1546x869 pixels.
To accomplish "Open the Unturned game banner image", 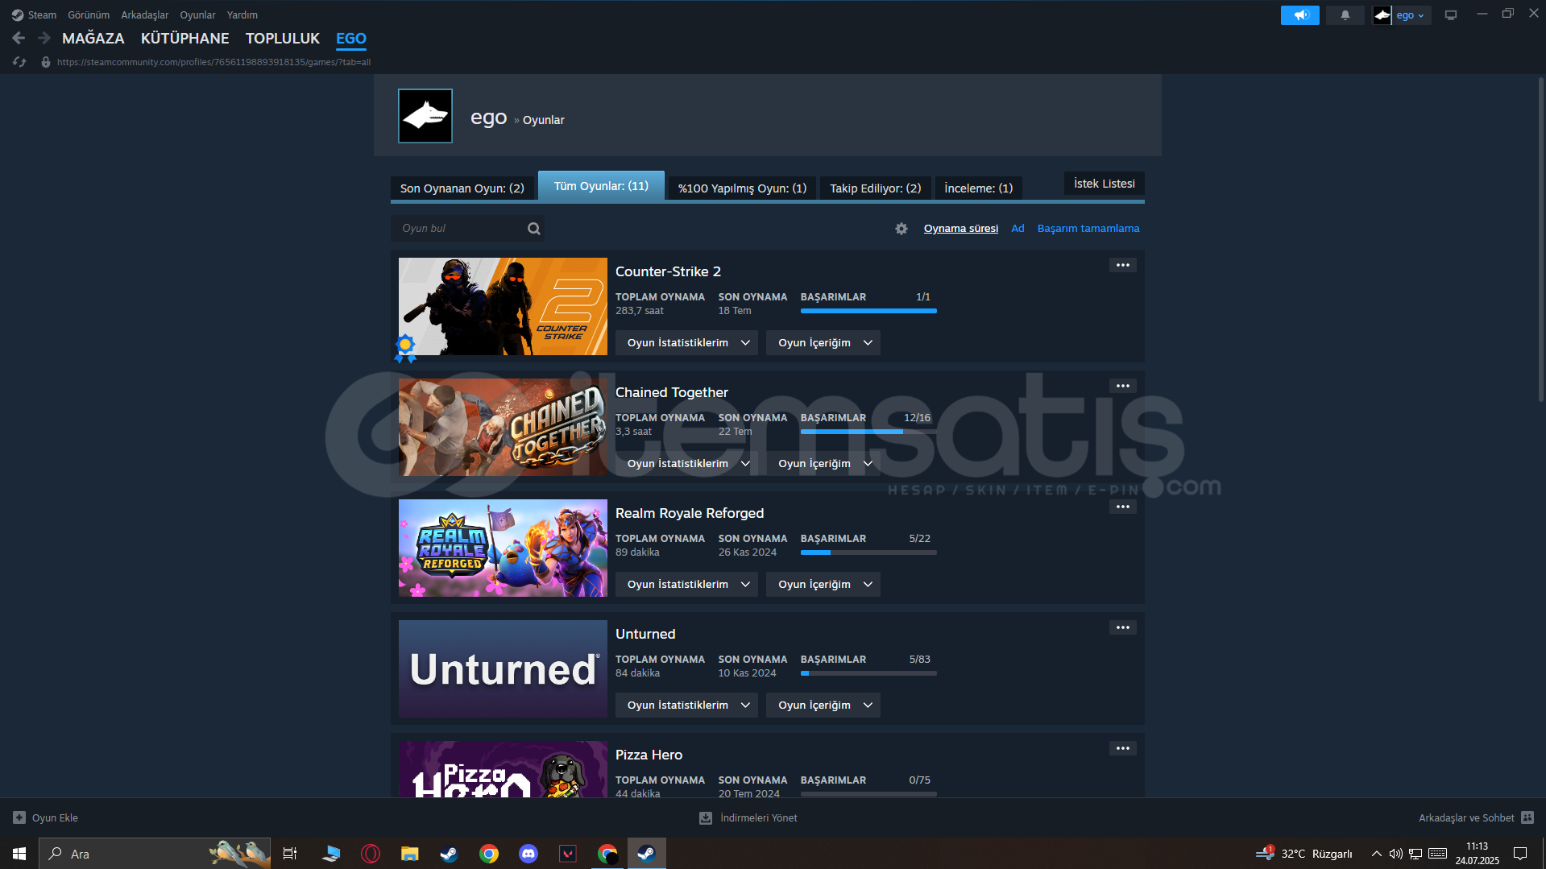I will [503, 669].
